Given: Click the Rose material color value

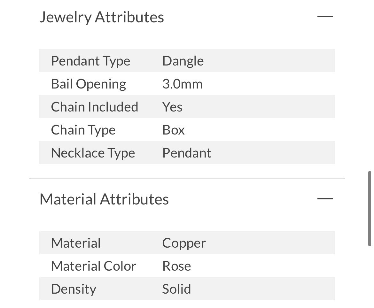Looking at the screenshot, I should (x=176, y=266).
